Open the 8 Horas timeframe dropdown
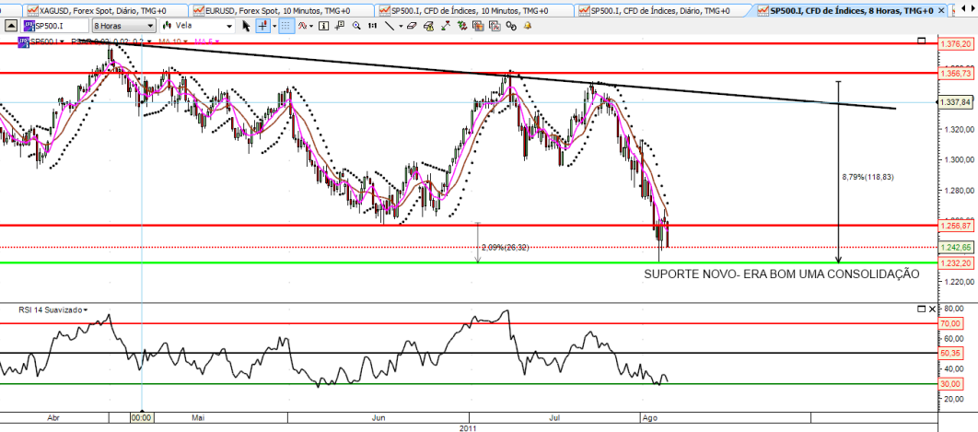The width and height of the screenshot is (978, 432). click(x=124, y=26)
